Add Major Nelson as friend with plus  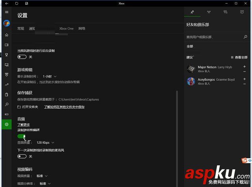[245, 67]
